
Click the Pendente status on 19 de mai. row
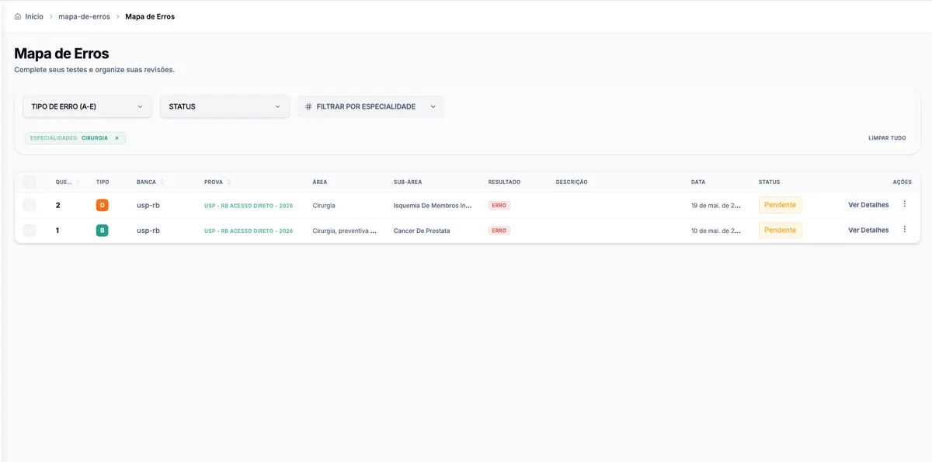pyautogui.click(x=780, y=205)
